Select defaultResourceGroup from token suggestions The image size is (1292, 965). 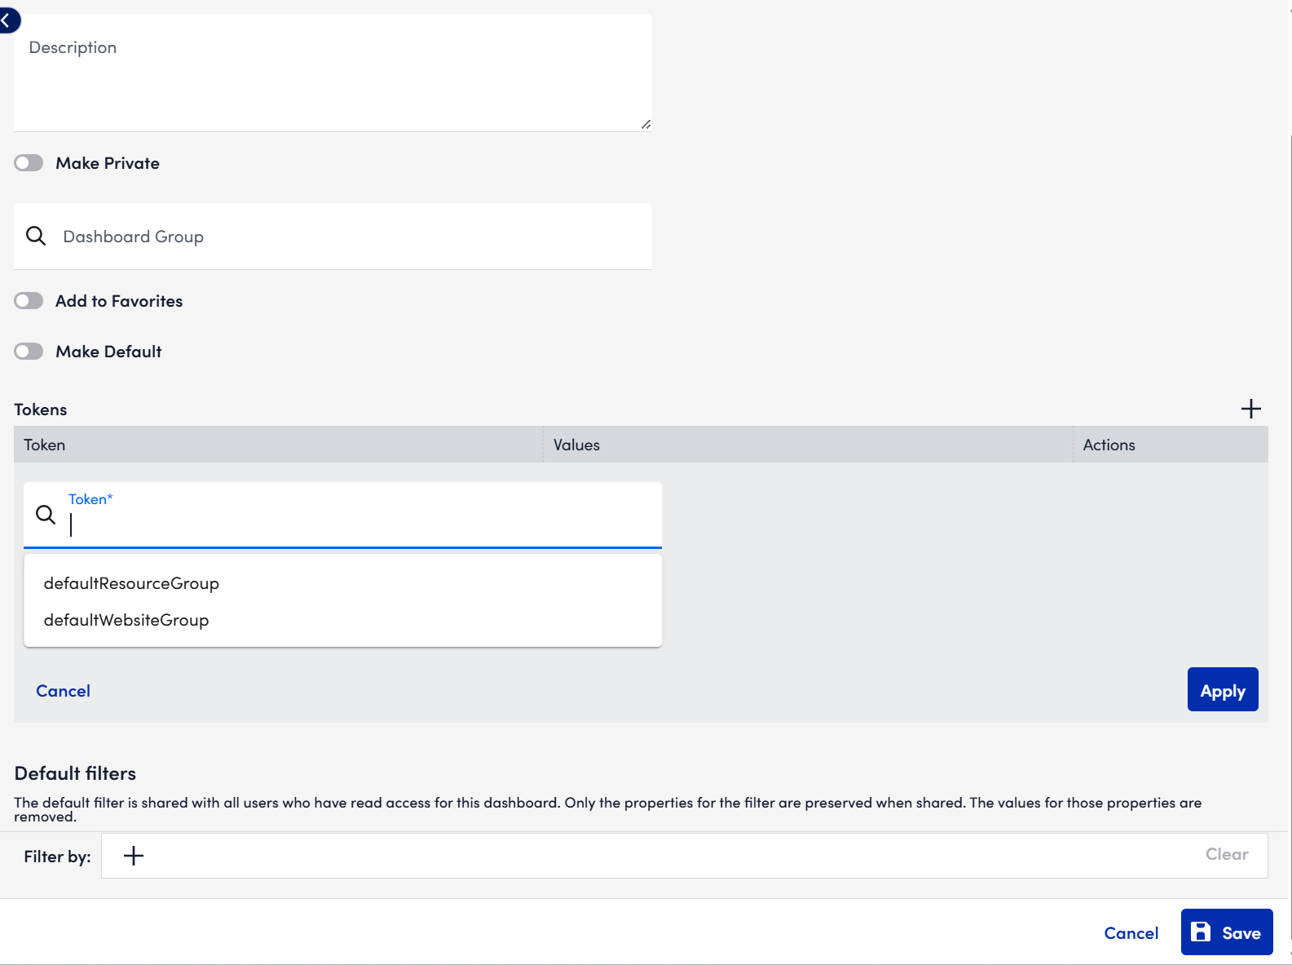(x=131, y=583)
